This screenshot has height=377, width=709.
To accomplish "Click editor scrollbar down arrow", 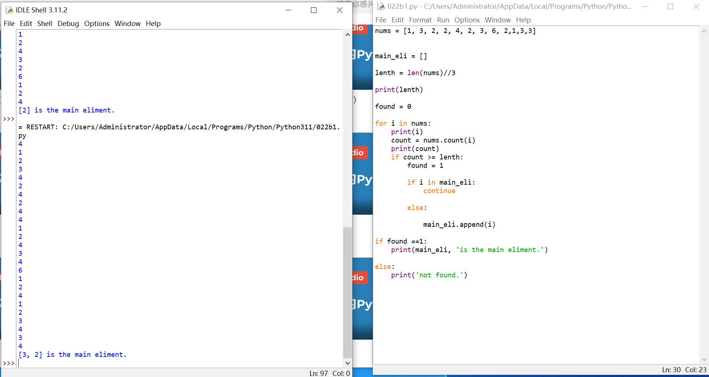I will [x=704, y=360].
